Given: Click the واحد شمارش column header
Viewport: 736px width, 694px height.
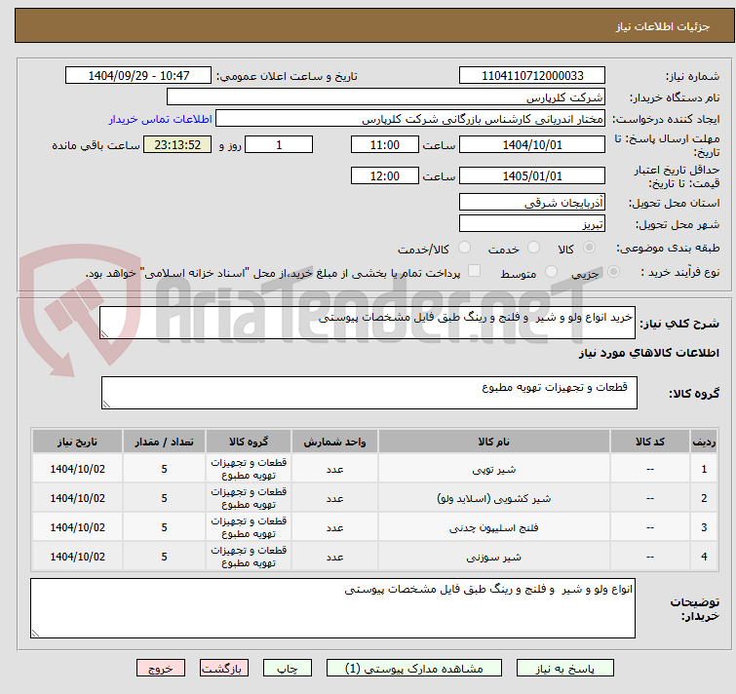Looking at the screenshot, I should pos(334,442).
